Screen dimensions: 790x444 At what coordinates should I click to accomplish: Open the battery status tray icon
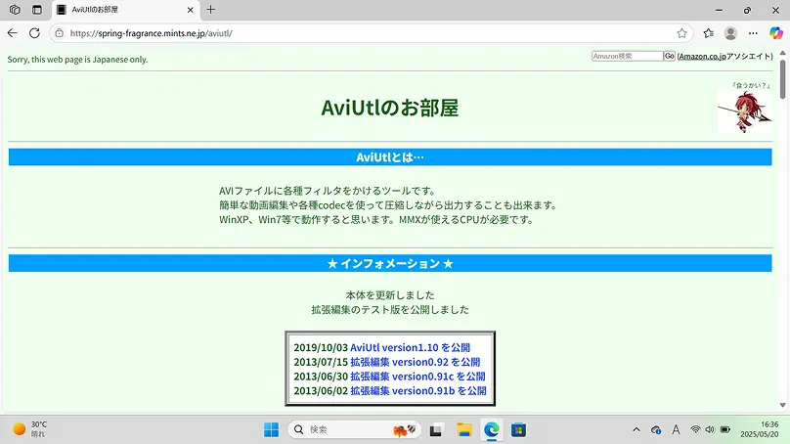(x=725, y=430)
